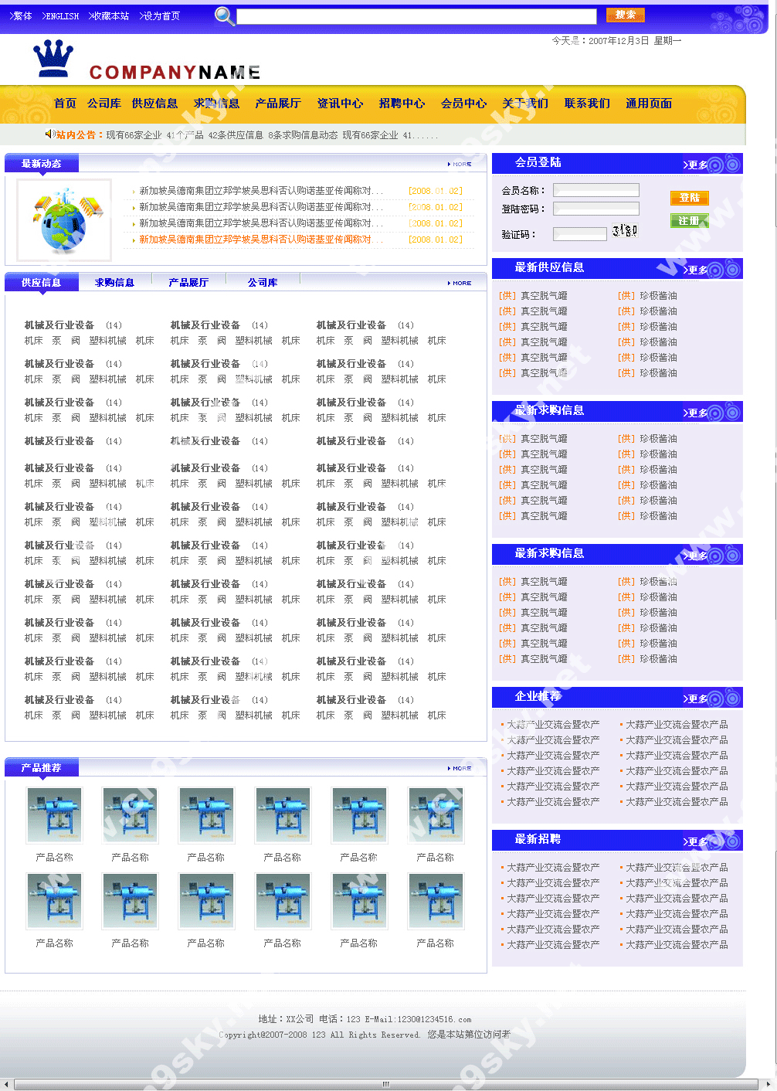Open the first product machine thumbnail
This screenshot has width=777, height=1091.
54,815
